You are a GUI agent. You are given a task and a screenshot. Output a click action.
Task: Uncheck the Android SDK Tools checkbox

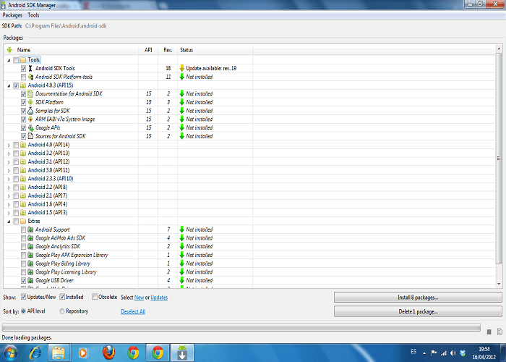coord(23,69)
